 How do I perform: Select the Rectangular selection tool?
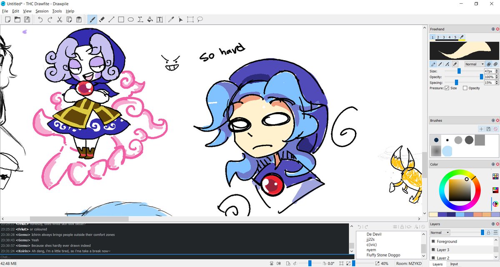190,20
